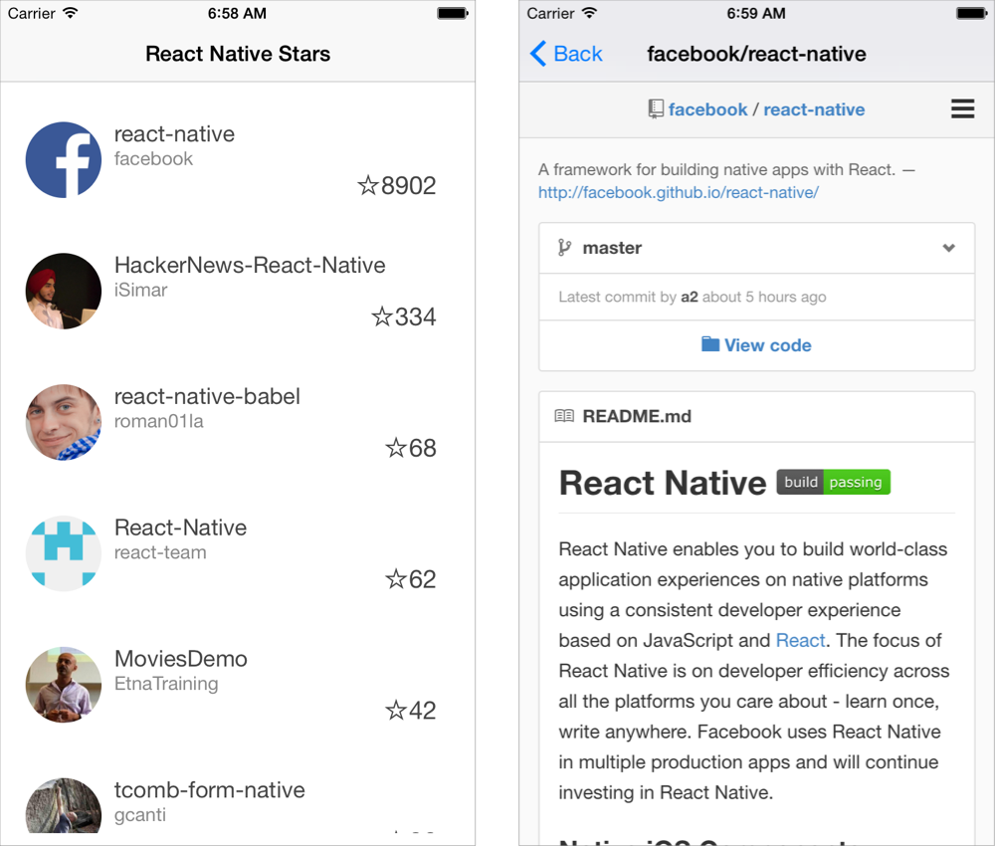
Task: Open the tcomb-form-native repository
Action: 209,790
